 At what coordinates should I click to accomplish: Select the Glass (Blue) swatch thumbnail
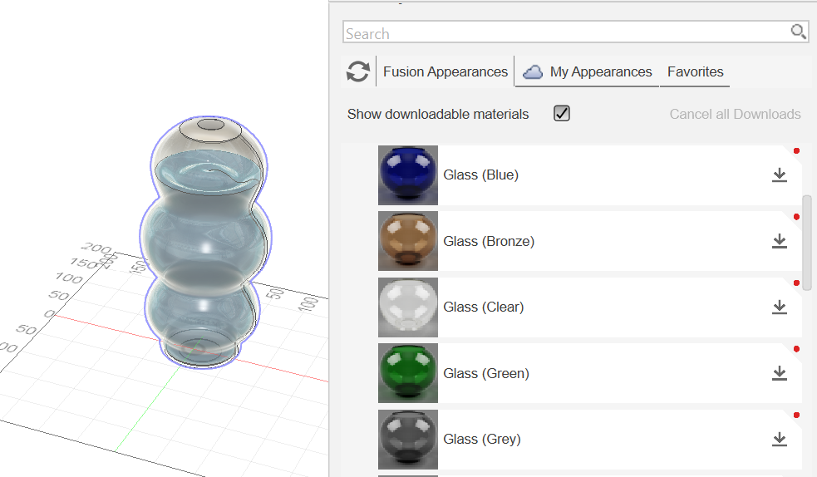click(x=407, y=175)
